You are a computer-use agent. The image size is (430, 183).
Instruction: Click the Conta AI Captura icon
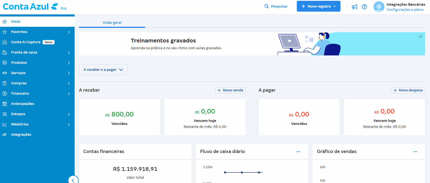pos(5,42)
